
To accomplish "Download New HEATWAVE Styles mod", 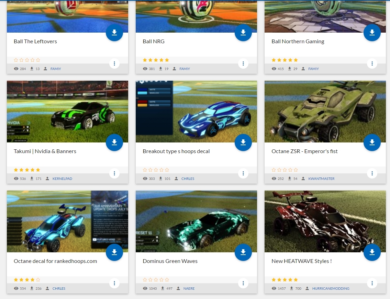I will coord(372,252).
